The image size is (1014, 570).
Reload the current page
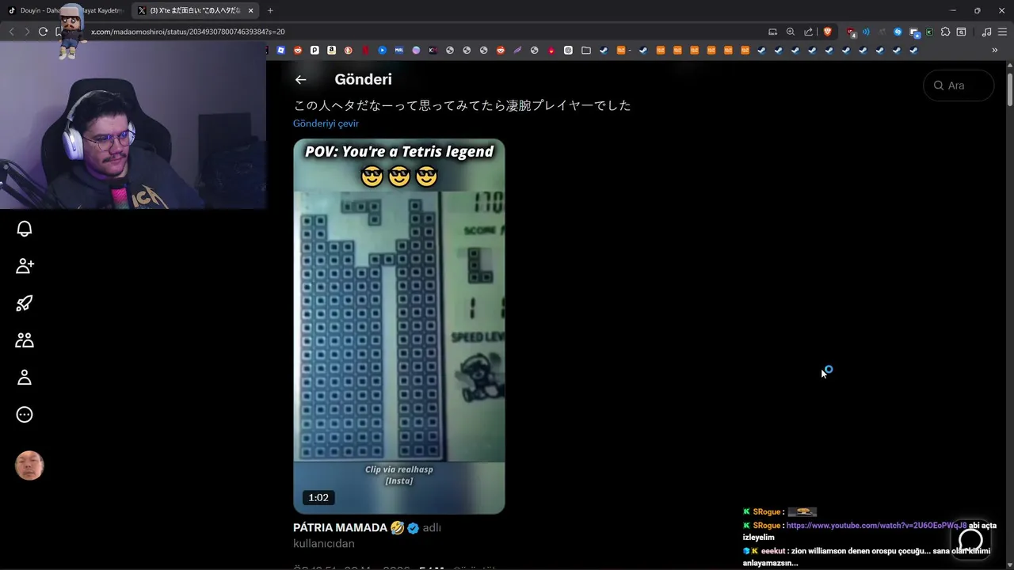pos(43,32)
